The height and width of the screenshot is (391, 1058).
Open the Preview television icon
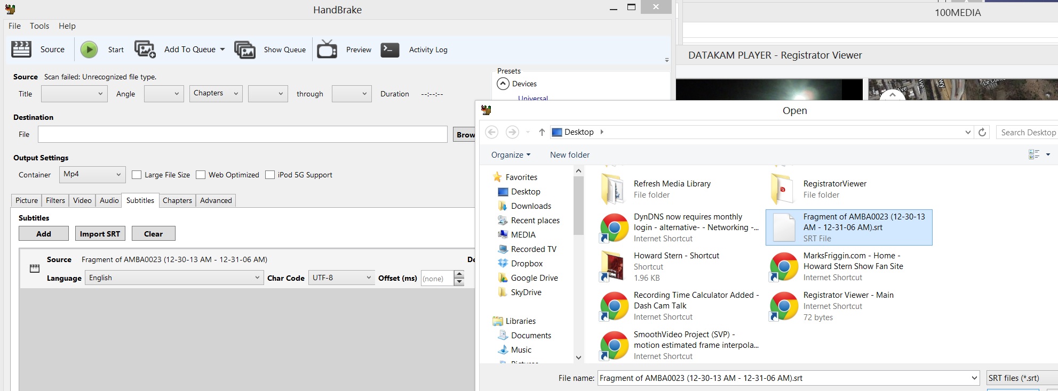pos(327,49)
